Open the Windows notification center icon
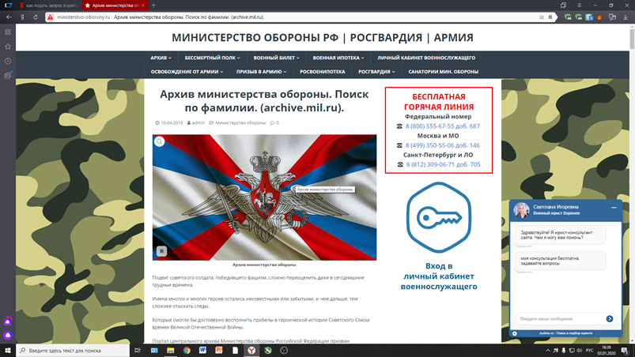Screen dimensions: 635x357 [626, 351]
